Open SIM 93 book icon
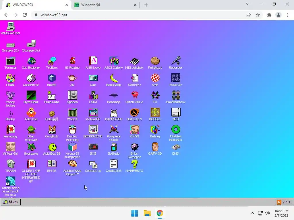The image size is (294, 220). pos(52,166)
